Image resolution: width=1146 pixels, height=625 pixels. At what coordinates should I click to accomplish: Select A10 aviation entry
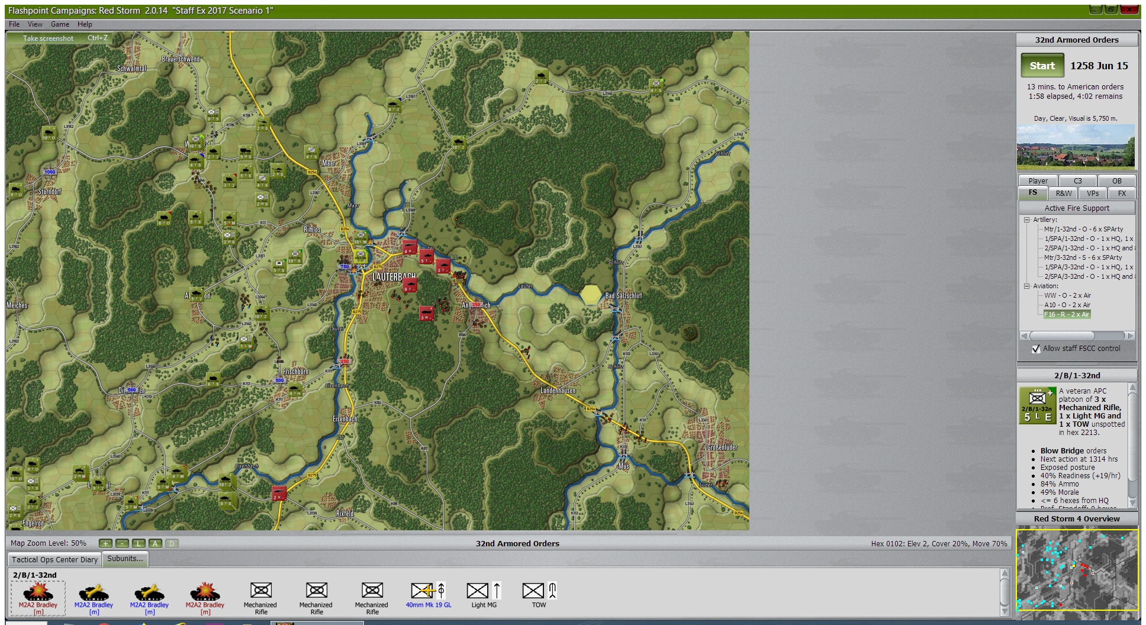coord(1067,305)
